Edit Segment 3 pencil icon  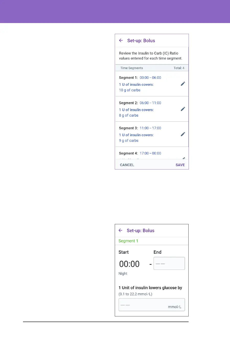[183, 134]
